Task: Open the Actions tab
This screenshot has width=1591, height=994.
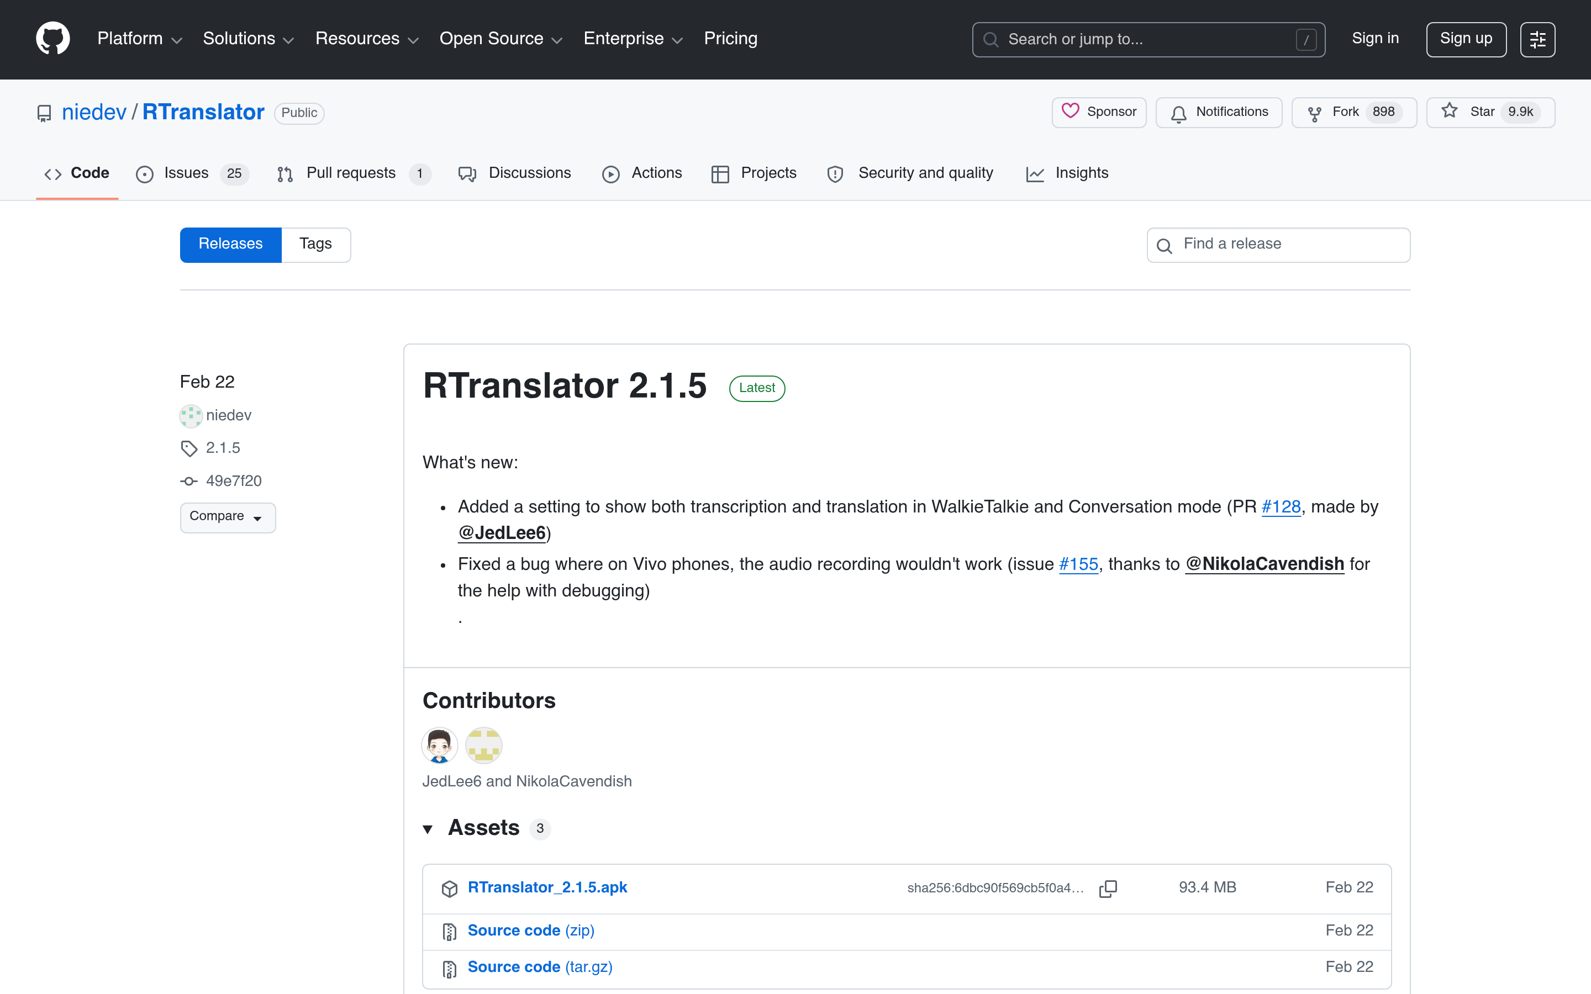Action: point(642,173)
